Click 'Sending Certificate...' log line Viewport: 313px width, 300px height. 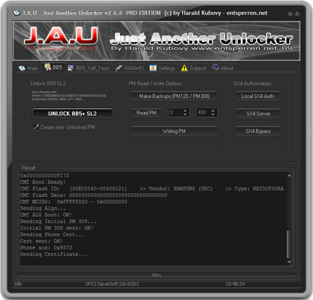coord(54,254)
